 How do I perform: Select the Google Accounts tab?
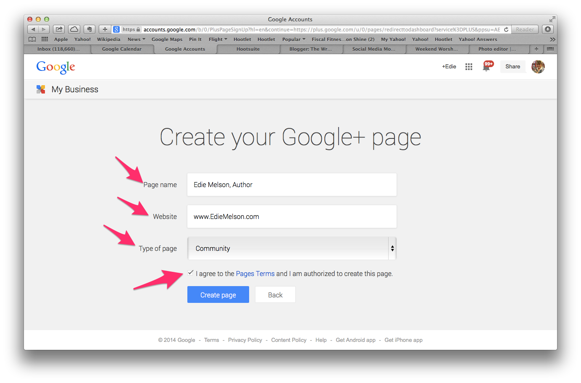click(185, 49)
